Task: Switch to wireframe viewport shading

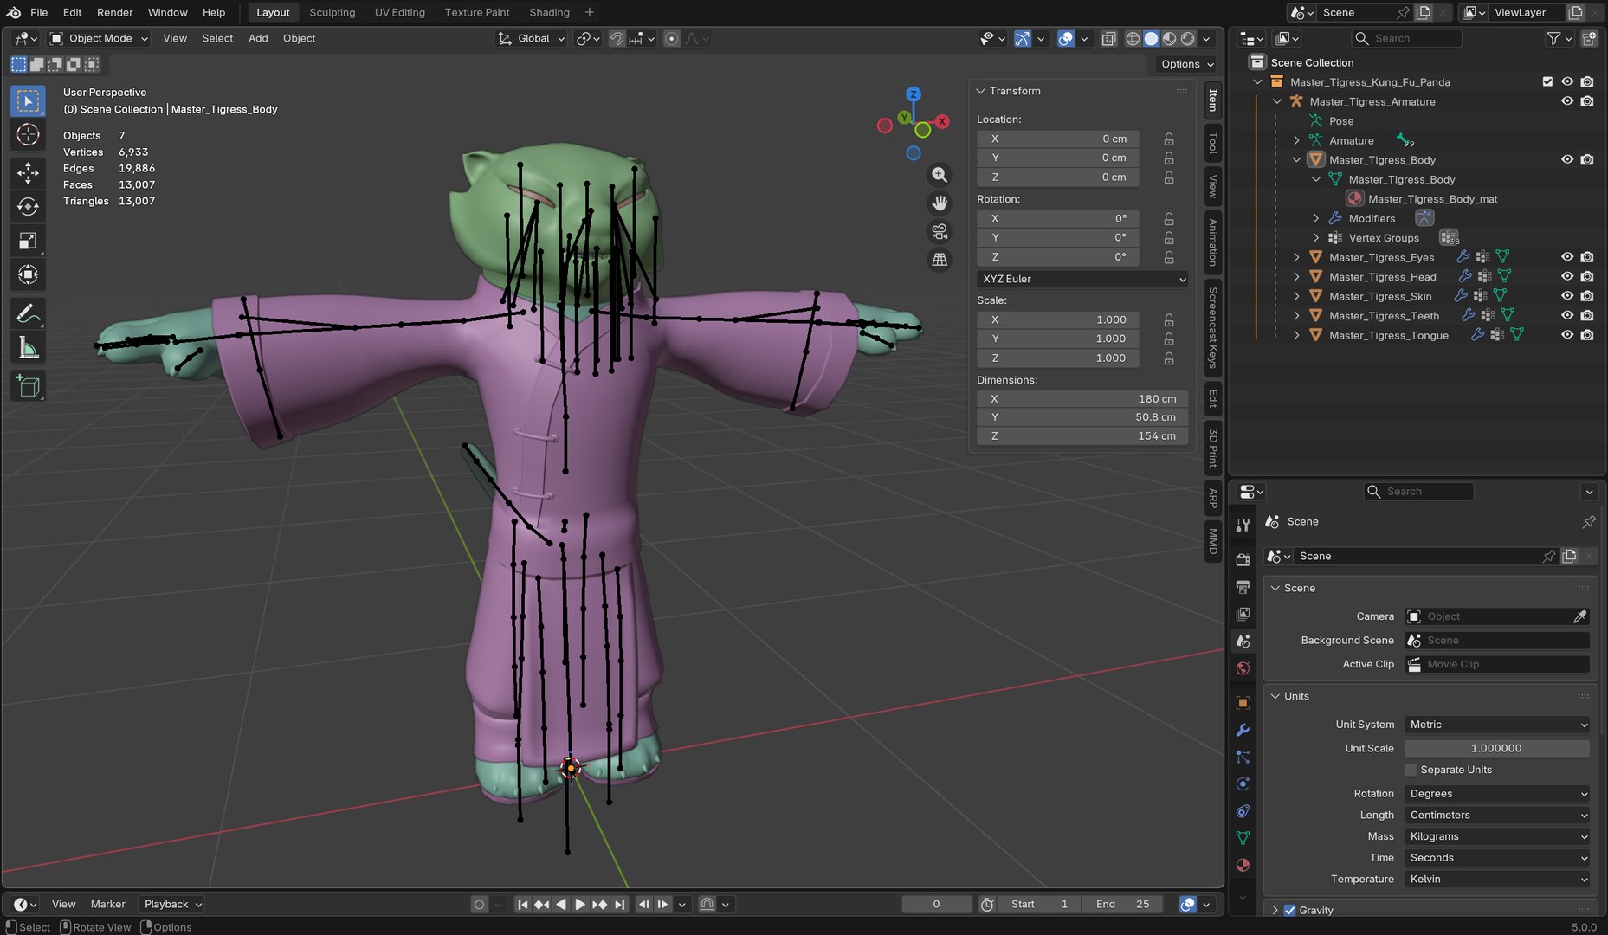Action: 1133,38
